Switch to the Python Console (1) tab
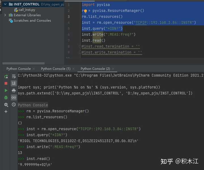Viewport: 204px width, 170px height. pyautogui.click(x=56, y=69)
